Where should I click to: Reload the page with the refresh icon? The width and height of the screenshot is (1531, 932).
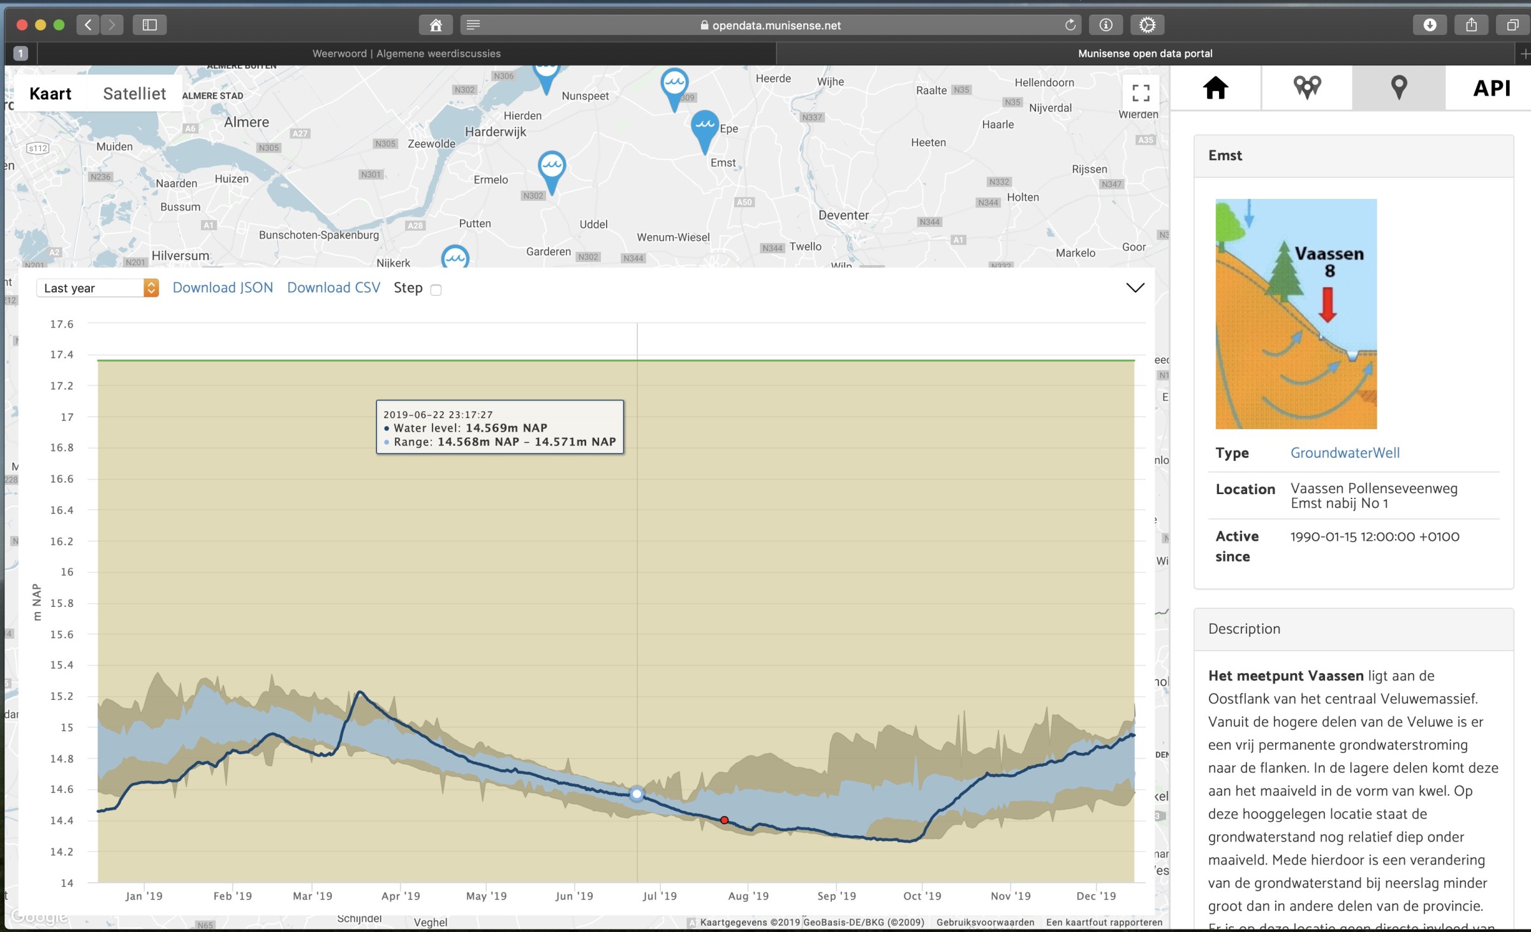1070,25
